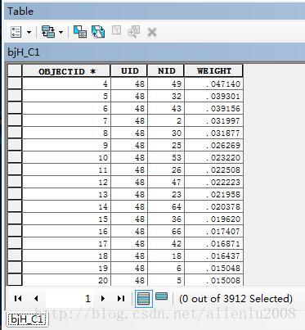Go to the previous record

click(x=36, y=298)
